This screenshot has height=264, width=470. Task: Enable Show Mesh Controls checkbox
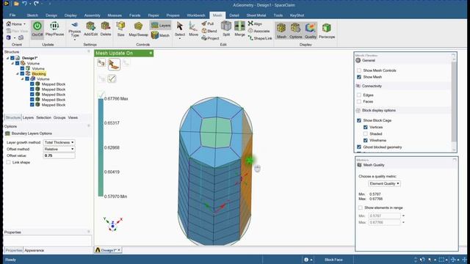pyautogui.click(x=359, y=70)
